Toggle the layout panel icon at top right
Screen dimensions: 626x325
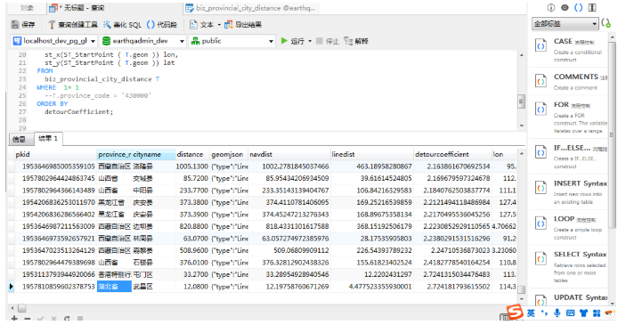pyautogui.click(x=592, y=8)
